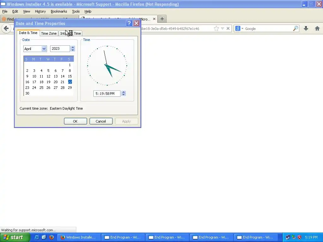Go to the Firefox home page icon
323x242 pixels.
(317, 28)
